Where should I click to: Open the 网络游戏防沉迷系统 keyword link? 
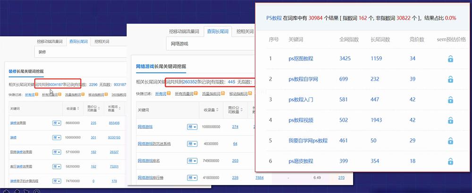154,143
